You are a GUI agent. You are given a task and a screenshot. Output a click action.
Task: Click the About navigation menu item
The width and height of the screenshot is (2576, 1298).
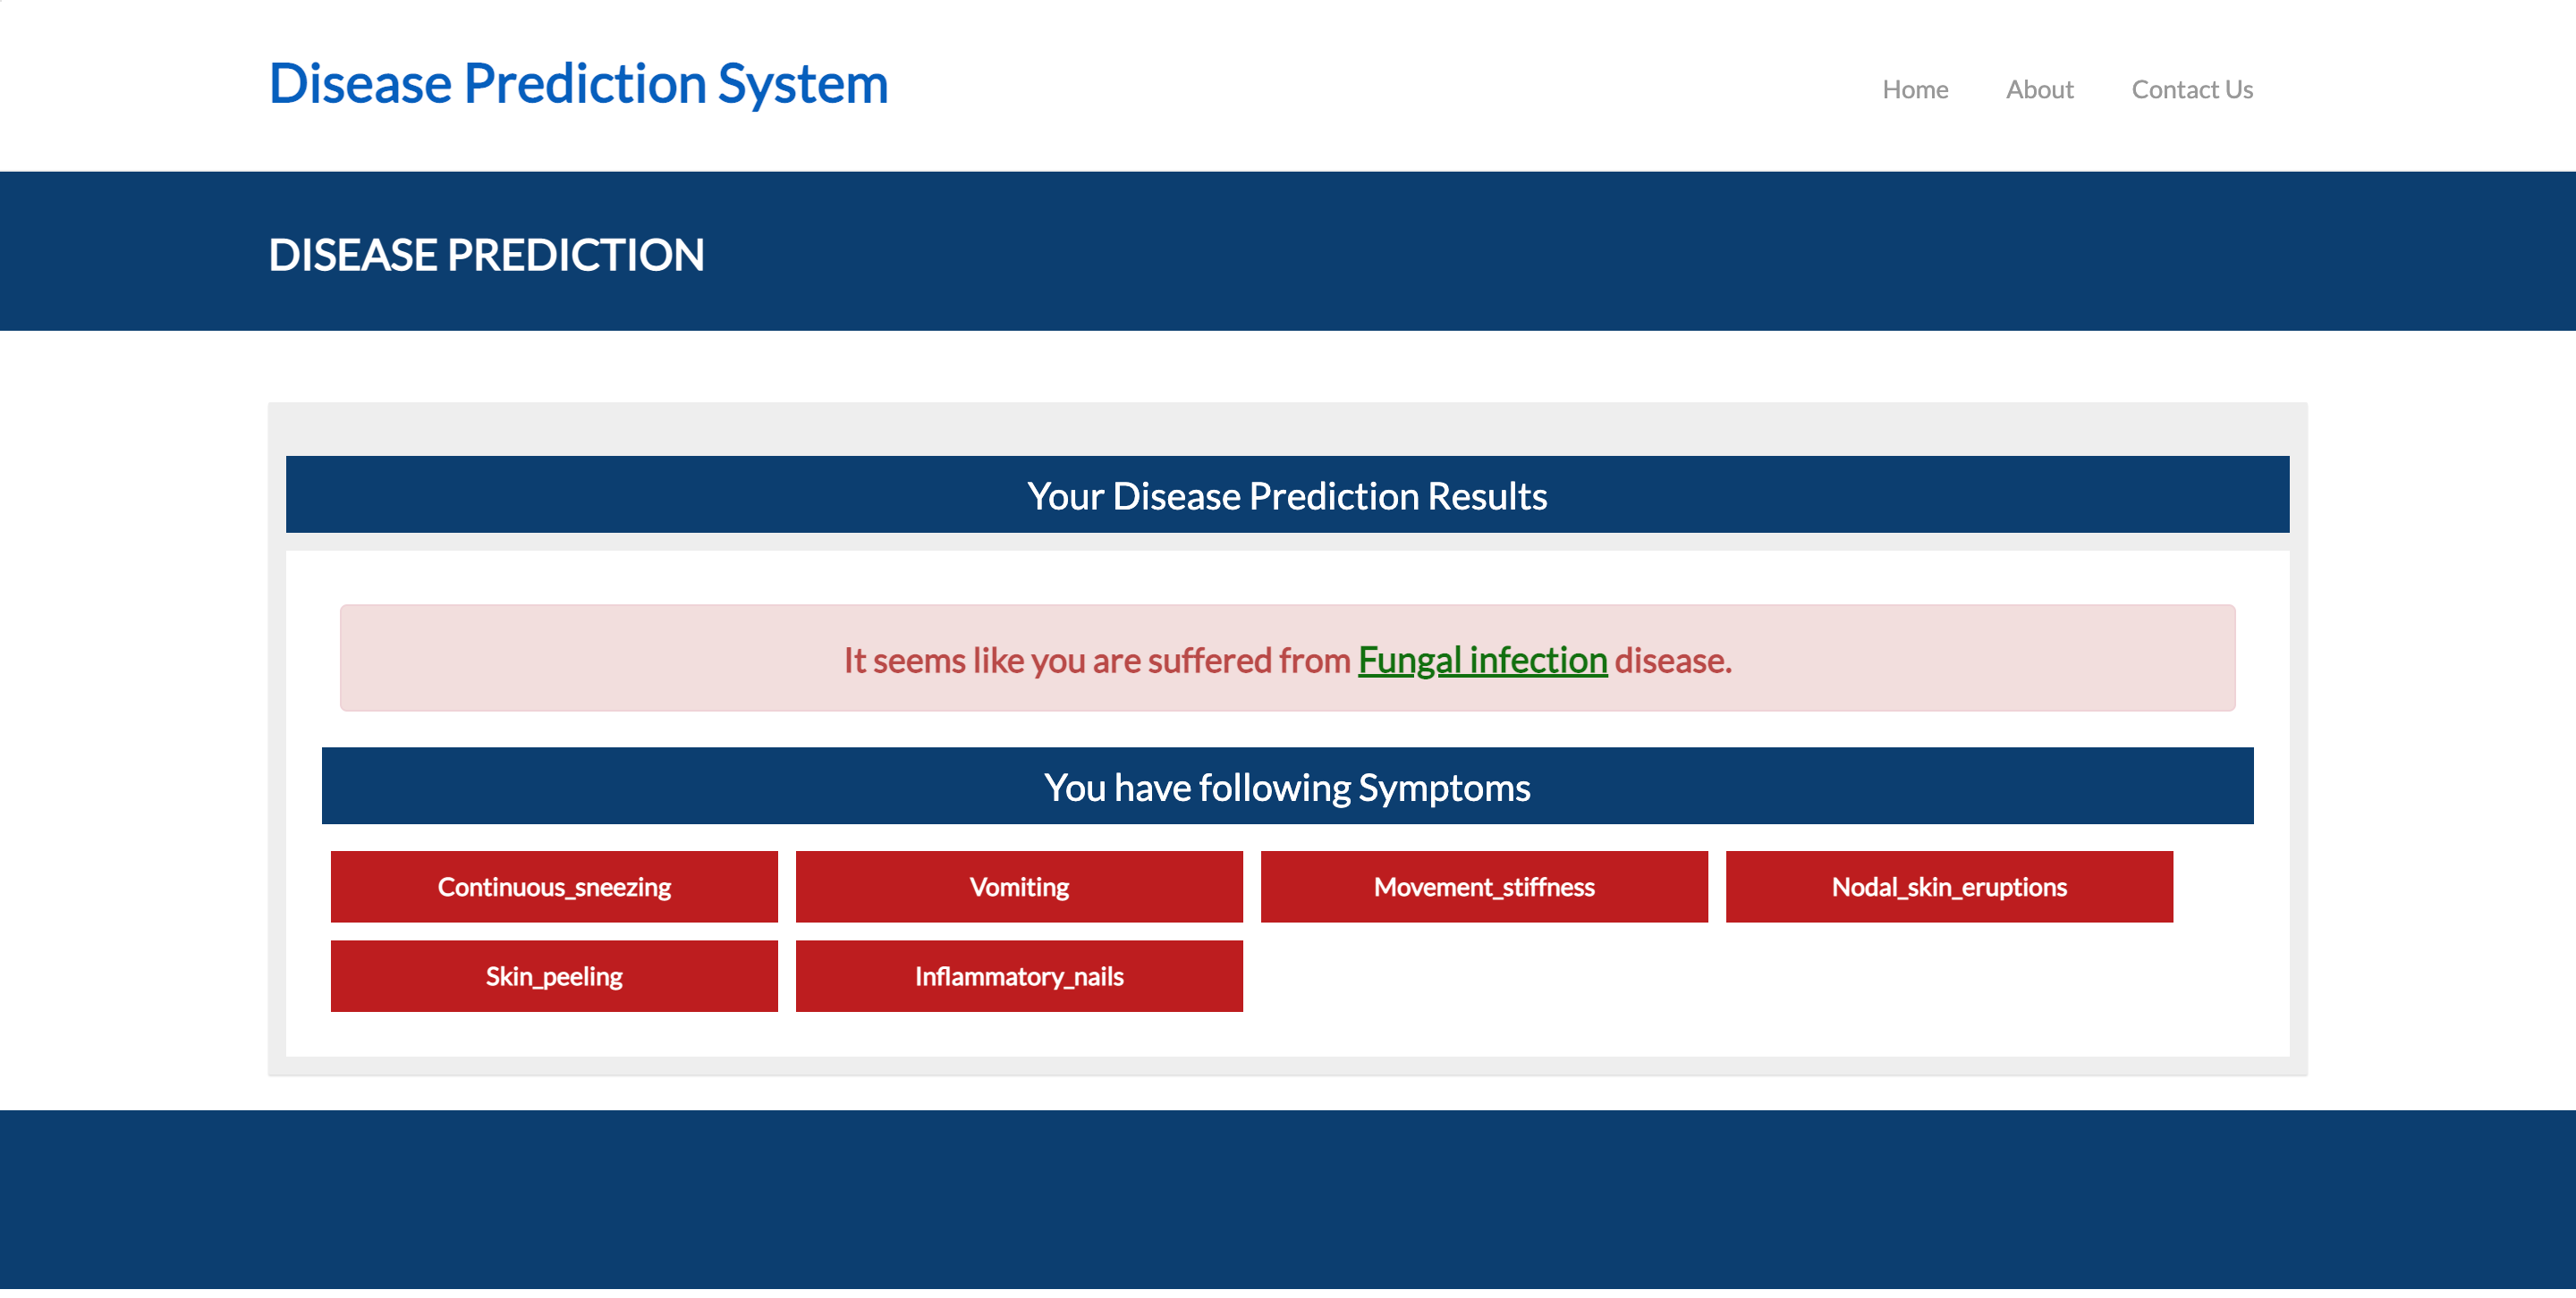pyautogui.click(x=2039, y=88)
